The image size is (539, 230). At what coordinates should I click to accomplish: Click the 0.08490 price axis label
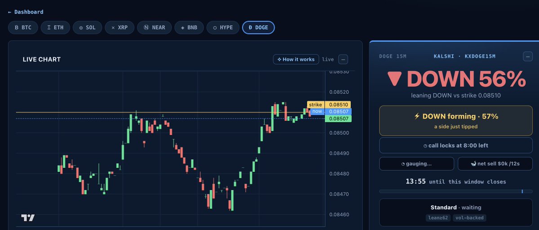tap(339, 153)
